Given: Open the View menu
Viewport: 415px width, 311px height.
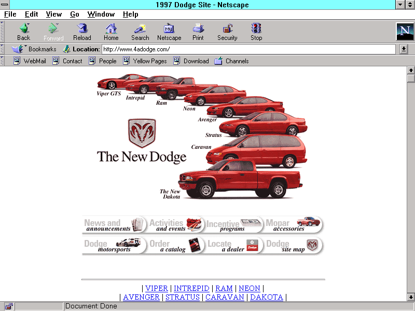Looking at the screenshot, I should tap(53, 14).
